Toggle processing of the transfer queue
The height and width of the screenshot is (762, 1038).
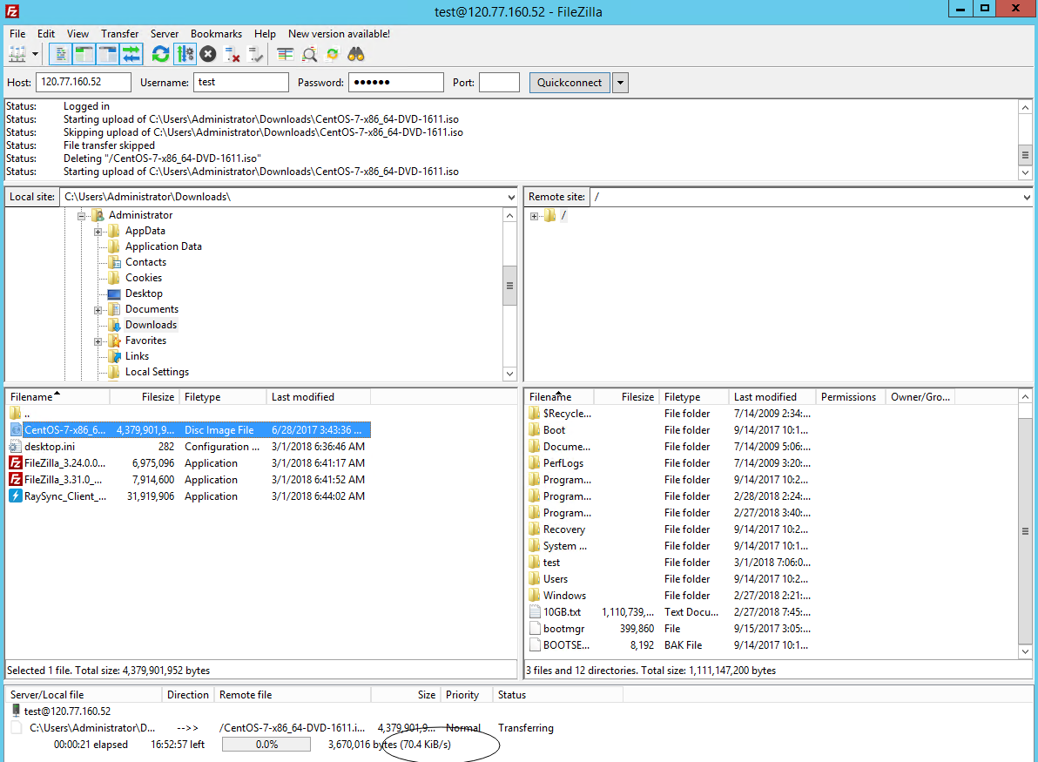tap(185, 54)
